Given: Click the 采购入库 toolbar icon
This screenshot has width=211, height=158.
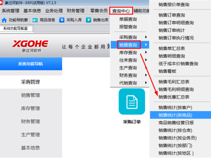Looking at the screenshot, I should click(62, 20).
